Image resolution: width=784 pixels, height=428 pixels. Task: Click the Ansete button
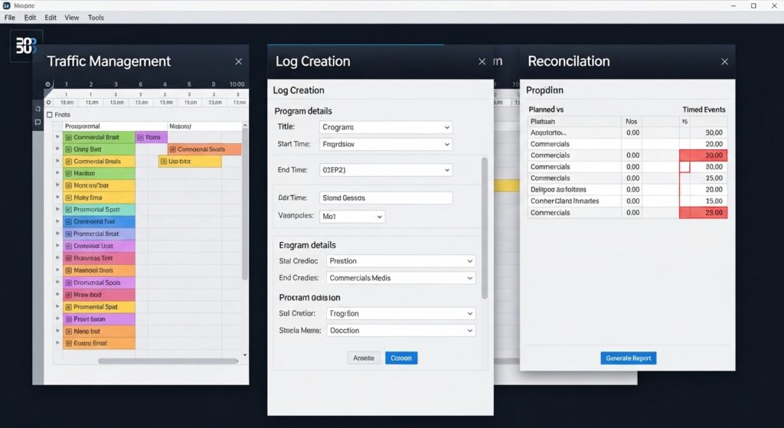364,358
